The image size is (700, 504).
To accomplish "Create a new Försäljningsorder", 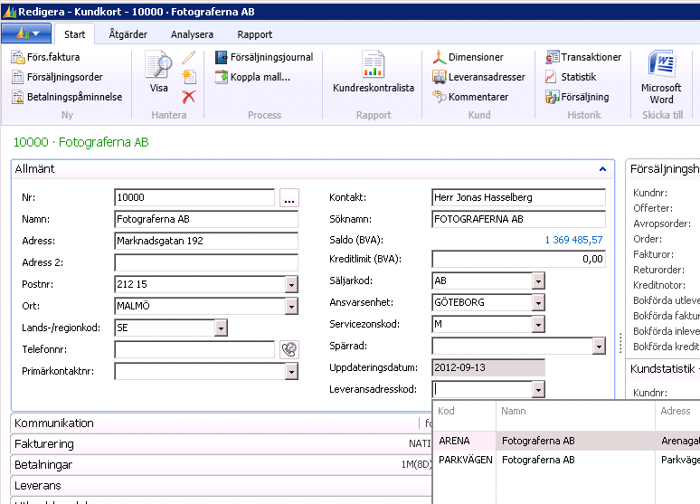I will (57, 77).
